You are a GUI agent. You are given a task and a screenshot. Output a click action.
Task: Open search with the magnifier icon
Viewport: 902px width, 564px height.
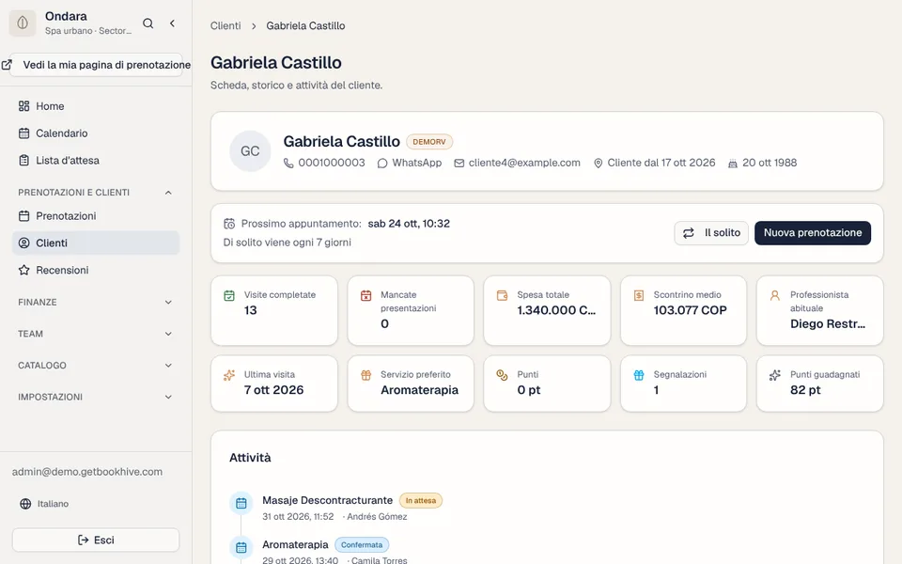click(x=148, y=23)
